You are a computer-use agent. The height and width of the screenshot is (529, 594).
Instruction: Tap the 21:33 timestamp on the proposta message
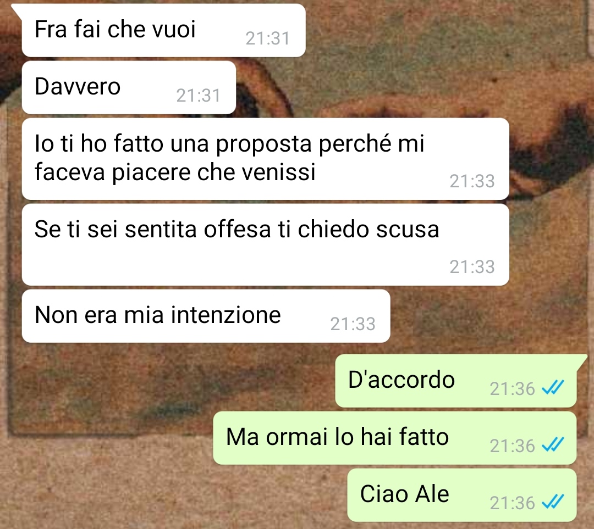tap(472, 181)
